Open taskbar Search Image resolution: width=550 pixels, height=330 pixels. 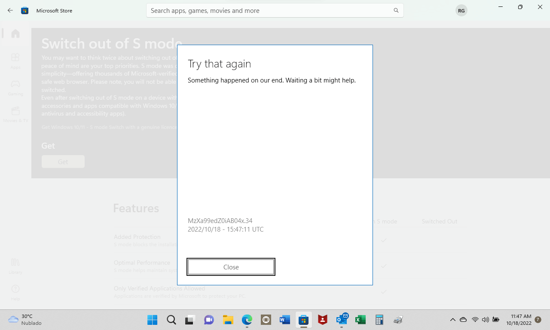pyautogui.click(x=171, y=320)
